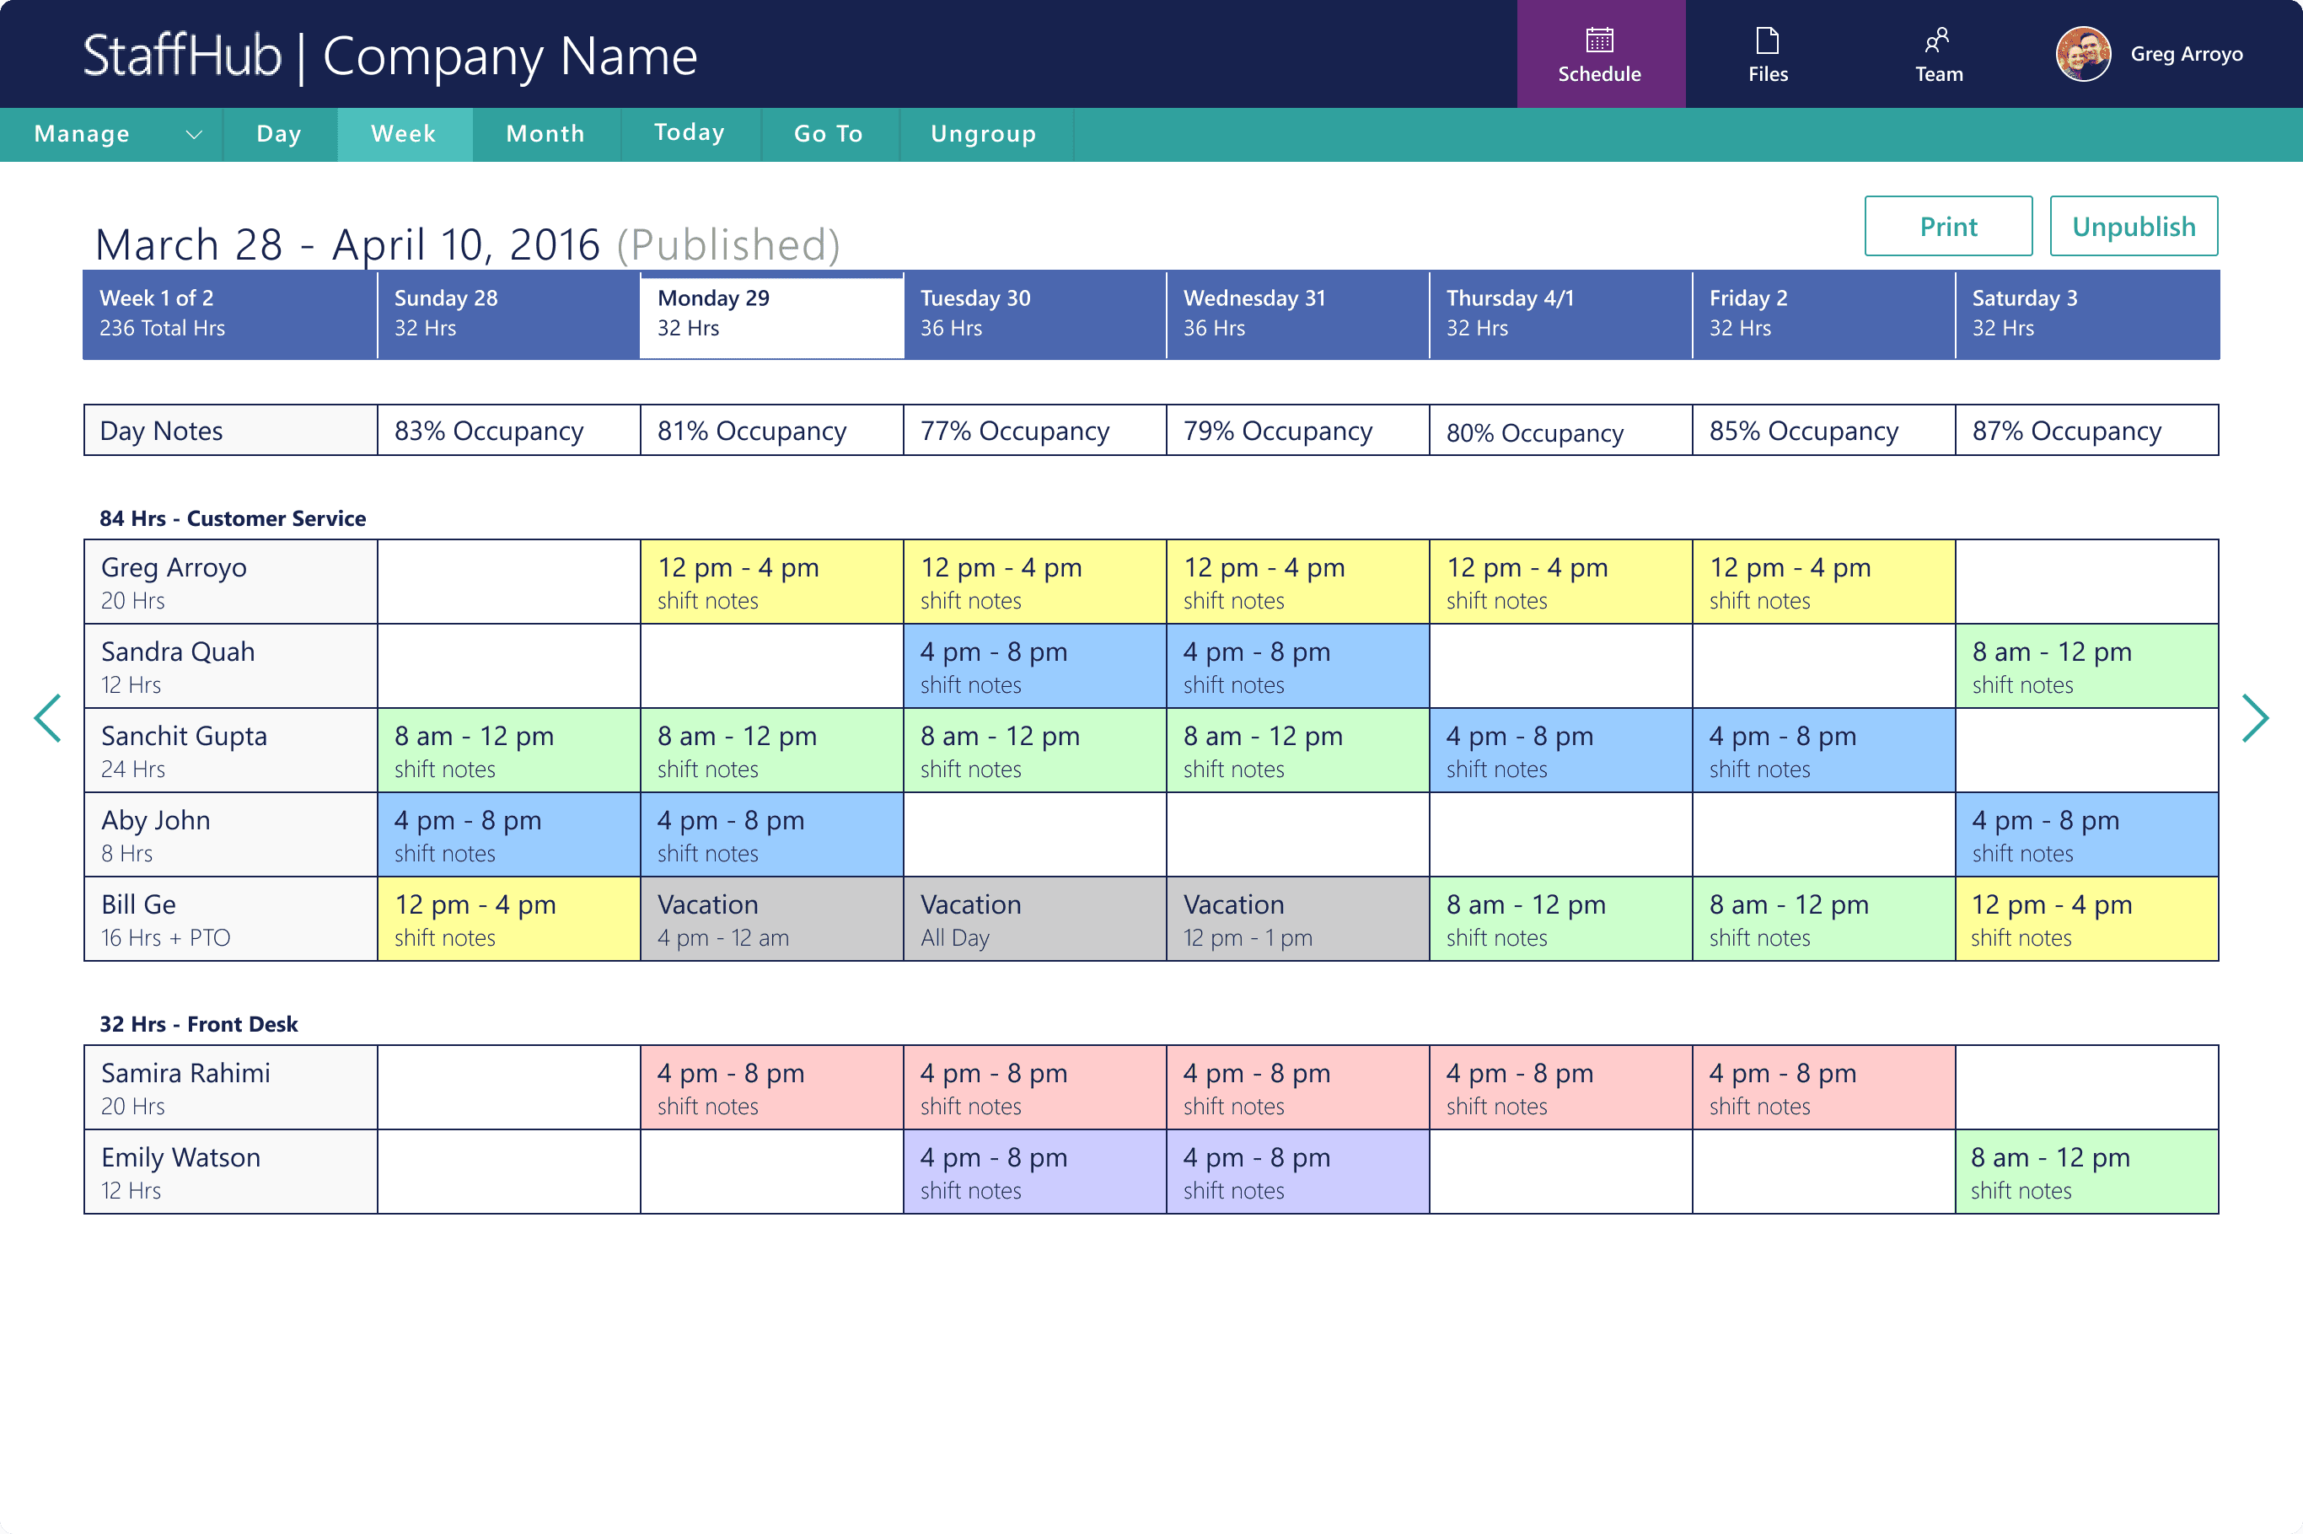Click the 32 Hrs - Front Desk group heading

click(x=199, y=1024)
